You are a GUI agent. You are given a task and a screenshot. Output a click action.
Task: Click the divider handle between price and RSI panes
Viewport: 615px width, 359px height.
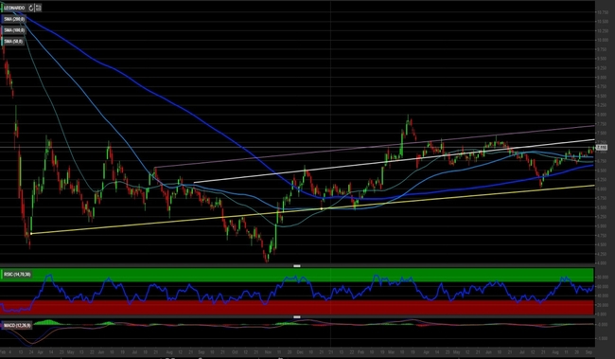click(297, 266)
